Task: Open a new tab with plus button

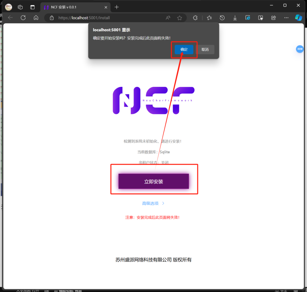Action: [x=117, y=7]
